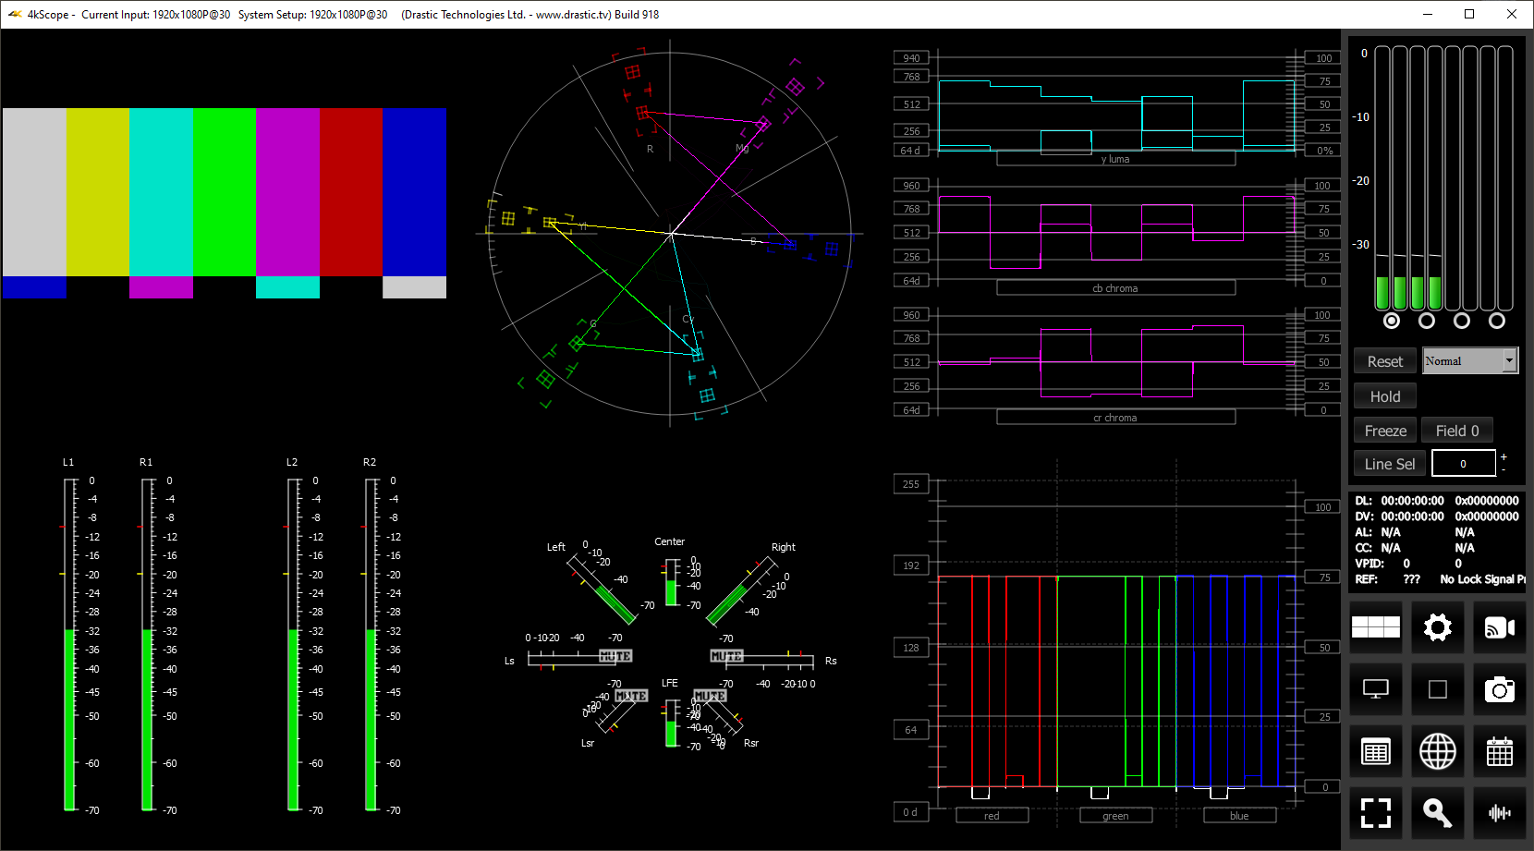Click the 'cr chroma' waveform label
1534x851 pixels.
coord(1115,418)
